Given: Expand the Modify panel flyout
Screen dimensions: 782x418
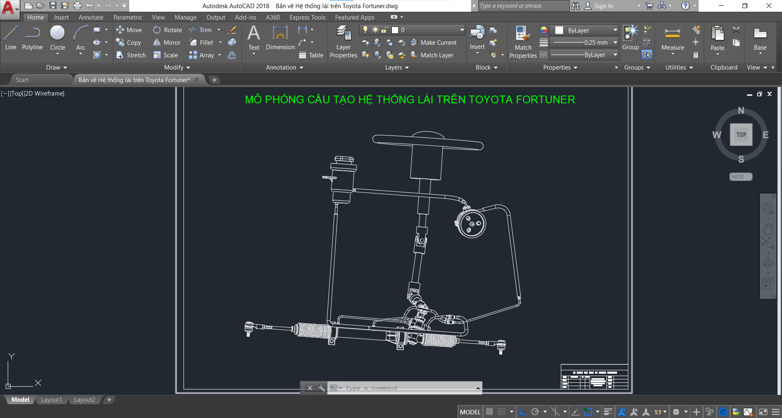Looking at the screenshot, I should 177,67.
